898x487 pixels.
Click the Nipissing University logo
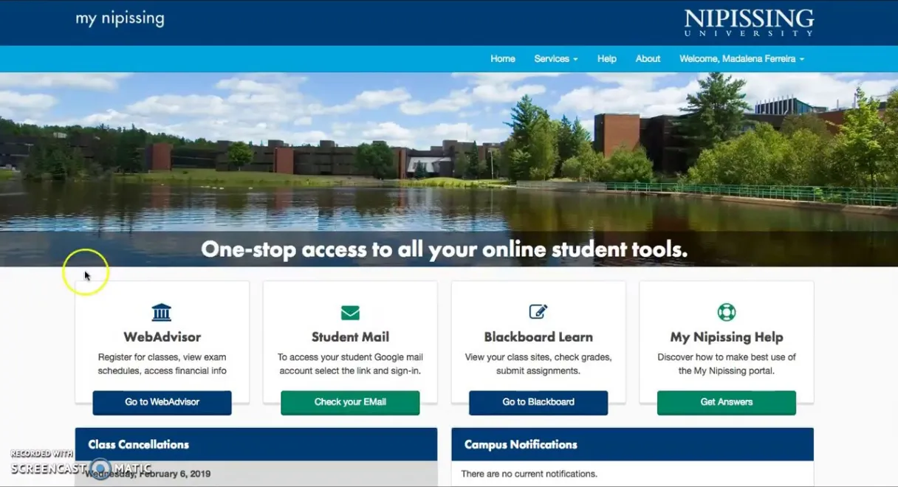coord(749,22)
